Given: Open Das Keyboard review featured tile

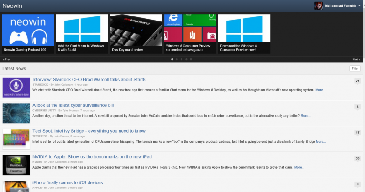Looking at the screenshot, I should click(x=136, y=34).
